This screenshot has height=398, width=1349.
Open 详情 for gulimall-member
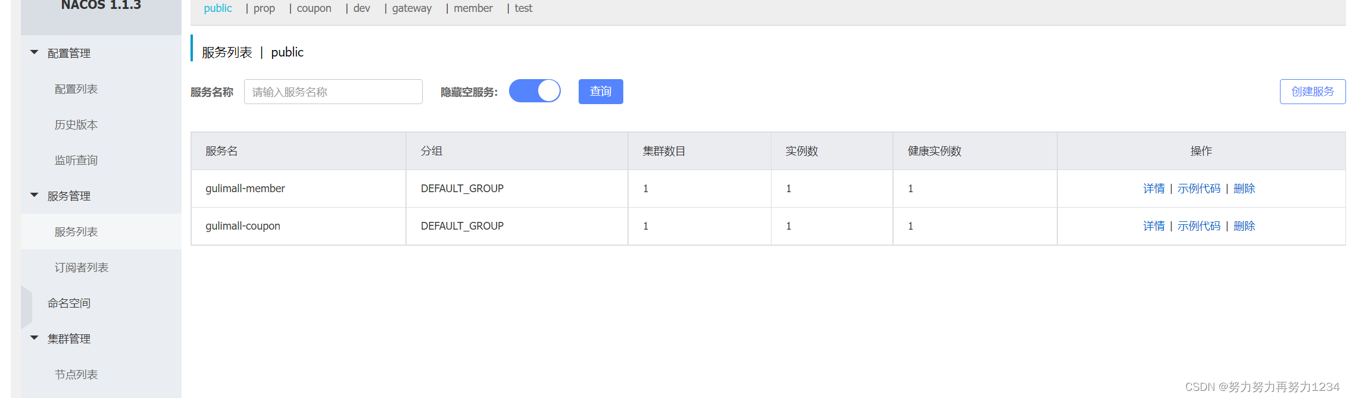(1154, 189)
